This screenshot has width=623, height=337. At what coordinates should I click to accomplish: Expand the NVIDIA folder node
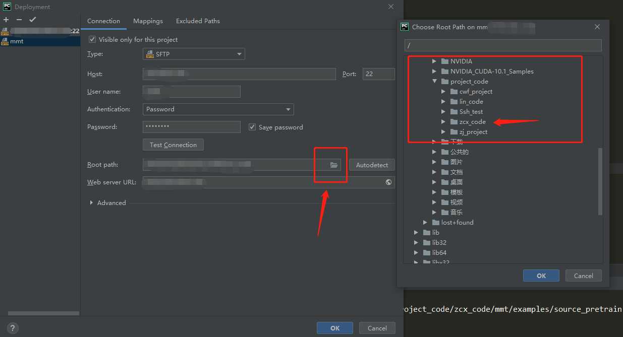click(x=434, y=61)
